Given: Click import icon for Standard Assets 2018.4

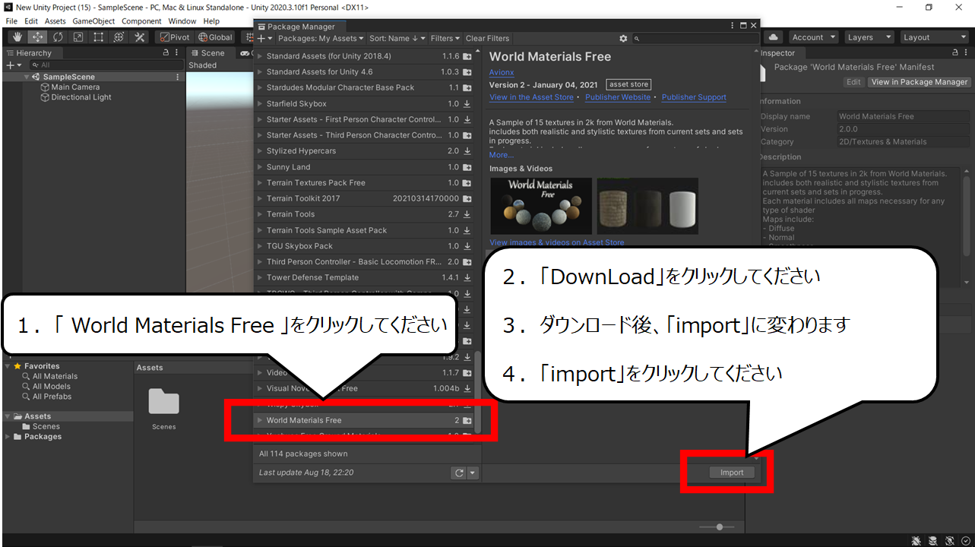Looking at the screenshot, I should coord(467,56).
